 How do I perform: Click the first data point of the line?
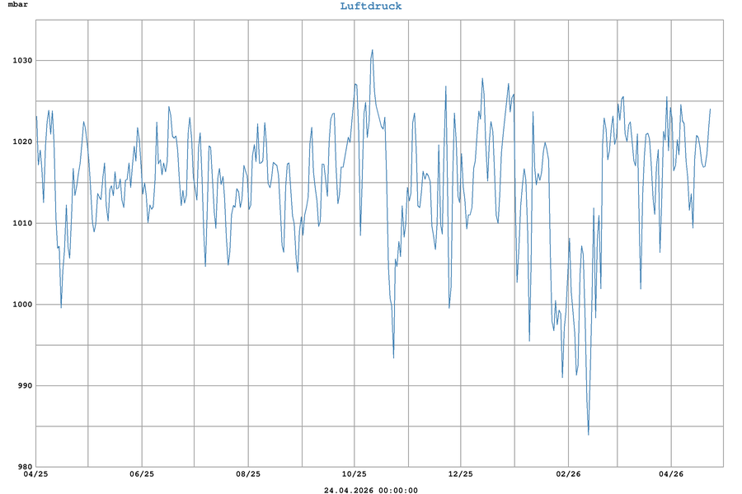[x=36, y=116]
